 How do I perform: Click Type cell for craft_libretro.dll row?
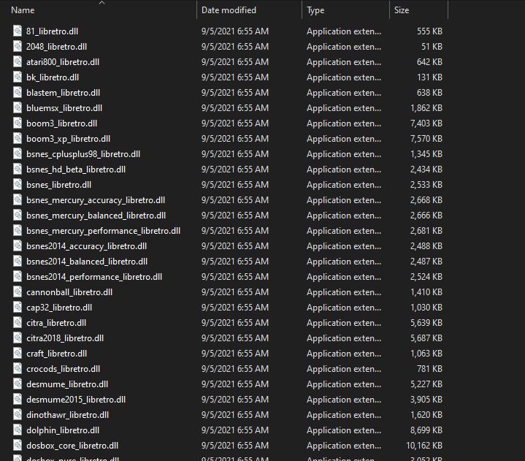coord(344,354)
